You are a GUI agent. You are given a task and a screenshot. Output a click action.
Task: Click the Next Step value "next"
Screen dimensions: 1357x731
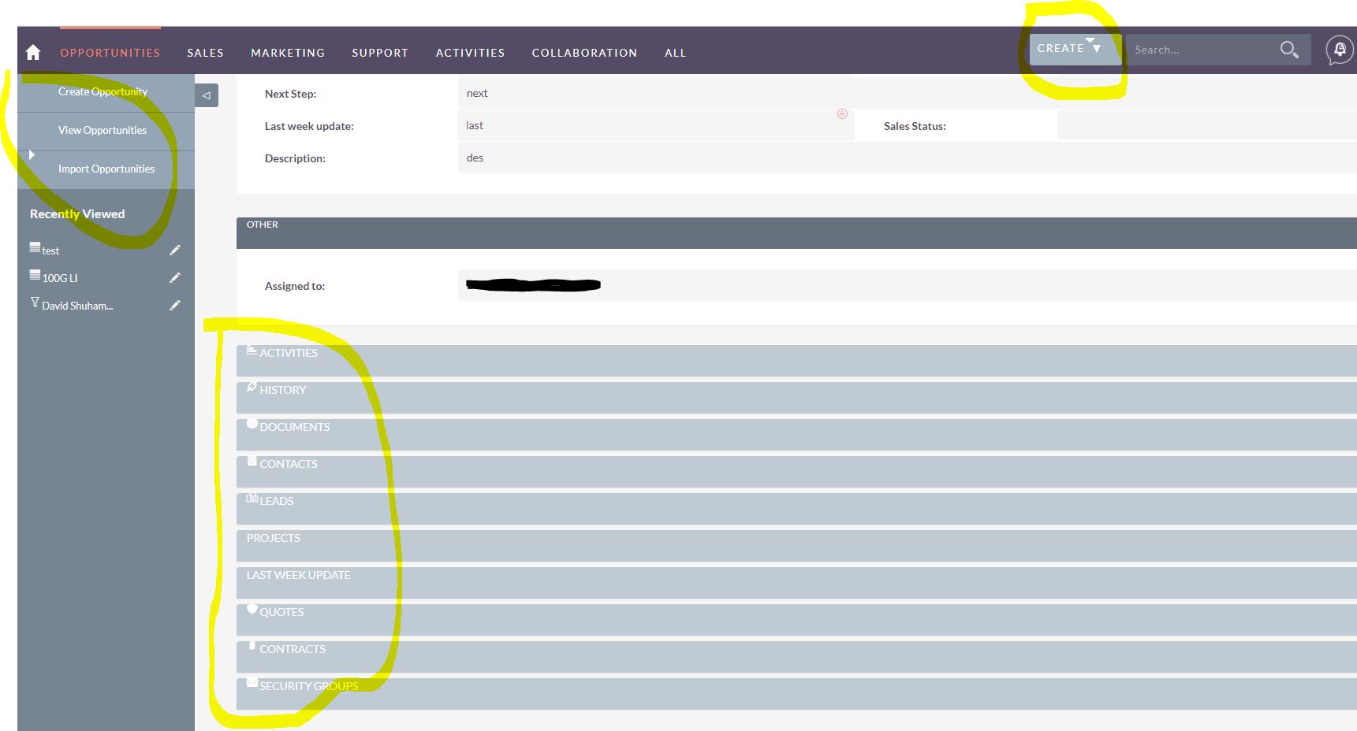pyautogui.click(x=477, y=93)
